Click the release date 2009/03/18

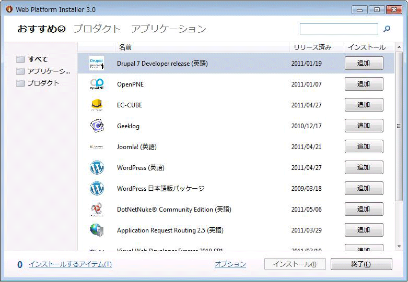click(x=306, y=189)
